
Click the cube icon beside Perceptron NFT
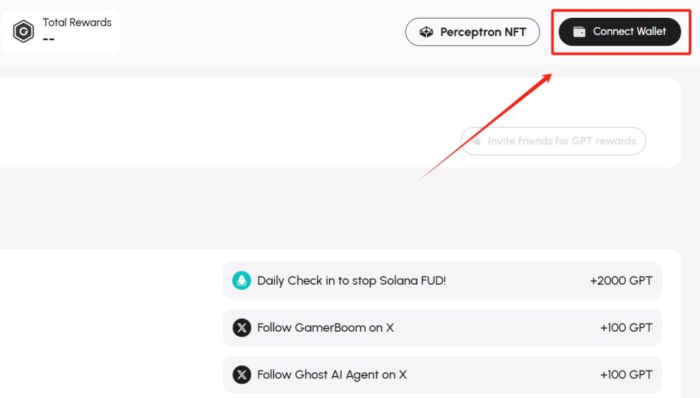point(427,32)
